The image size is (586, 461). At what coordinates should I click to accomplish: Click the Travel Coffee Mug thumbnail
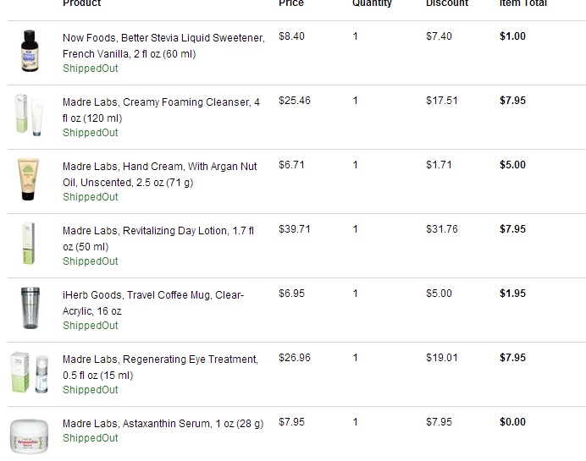tap(30, 309)
